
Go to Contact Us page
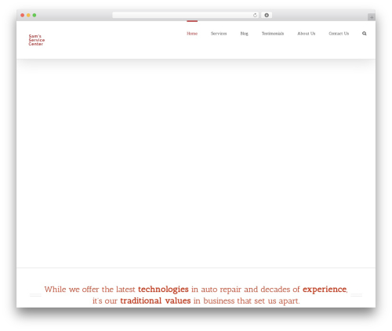click(x=339, y=34)
